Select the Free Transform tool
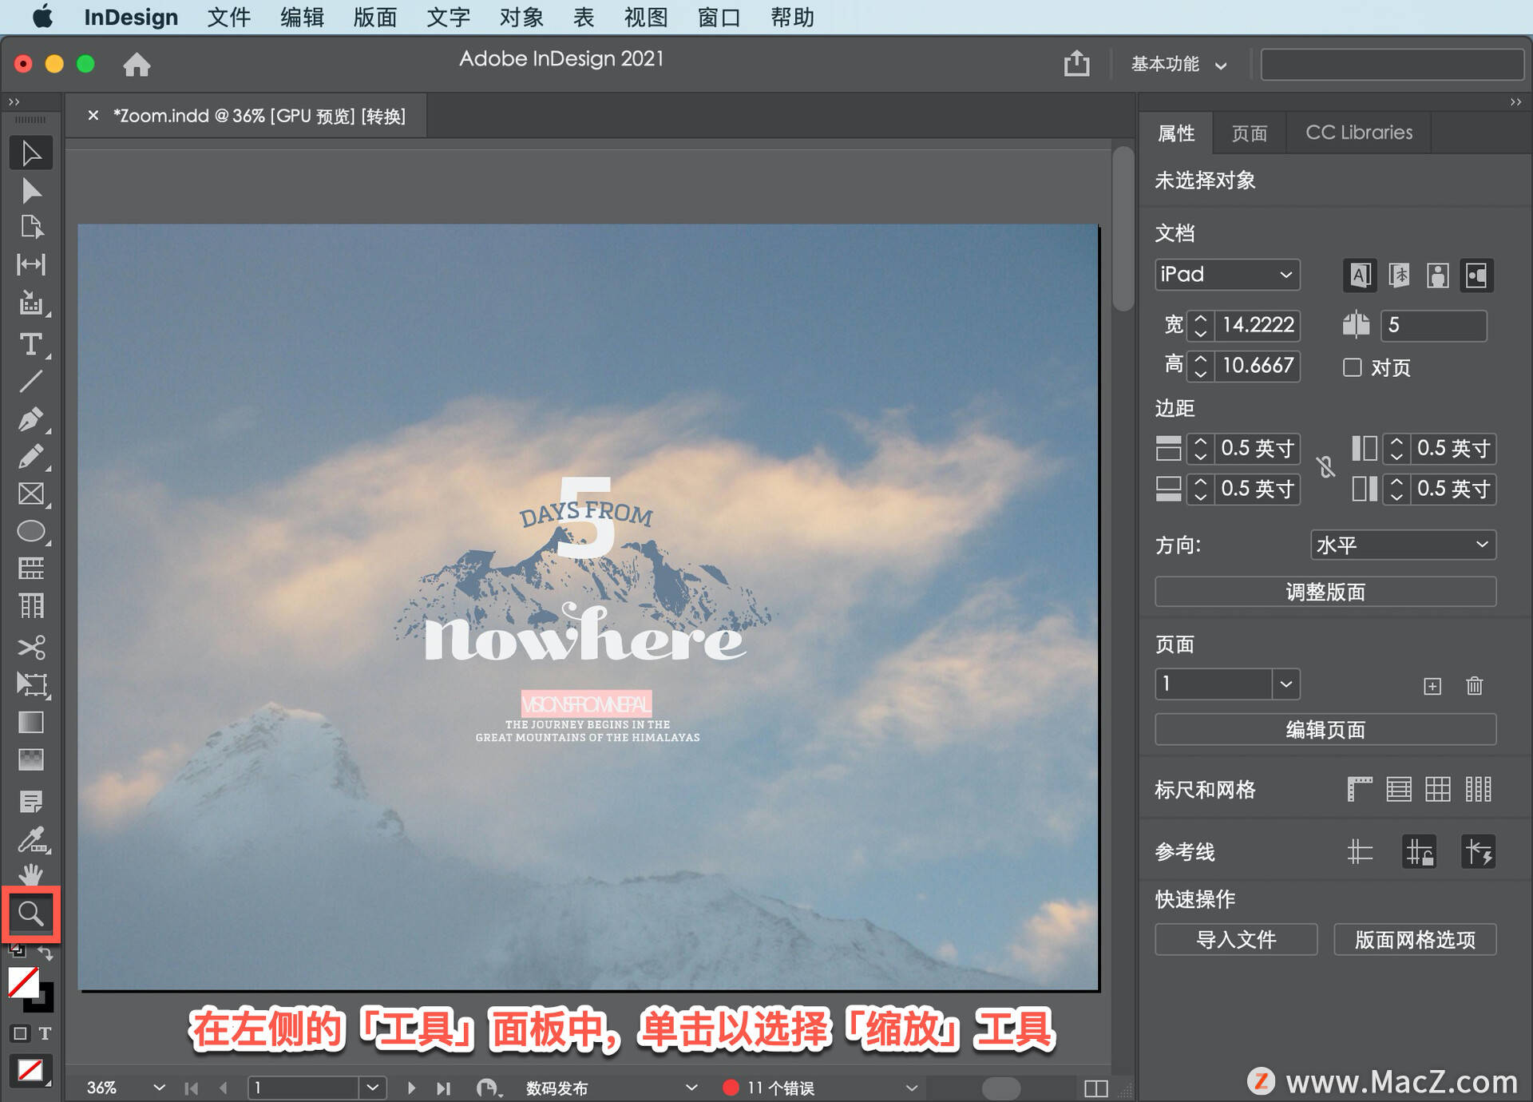1533x1102 pixels. 31,684
